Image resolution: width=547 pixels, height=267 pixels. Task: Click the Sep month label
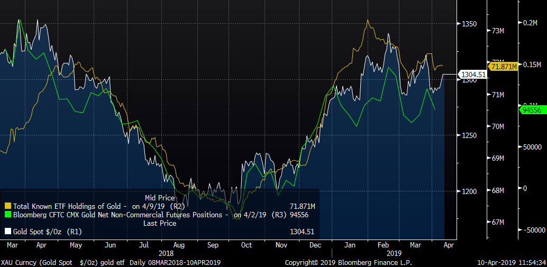213,245
